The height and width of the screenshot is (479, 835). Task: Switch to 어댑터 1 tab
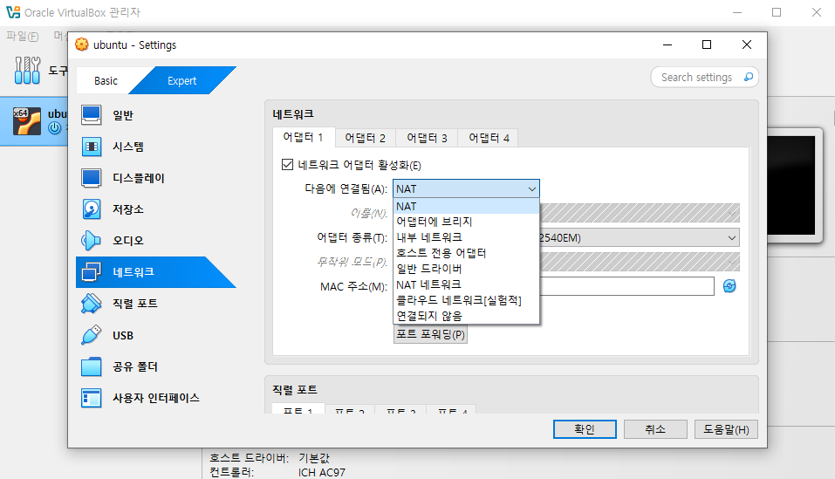coord(304,137)
